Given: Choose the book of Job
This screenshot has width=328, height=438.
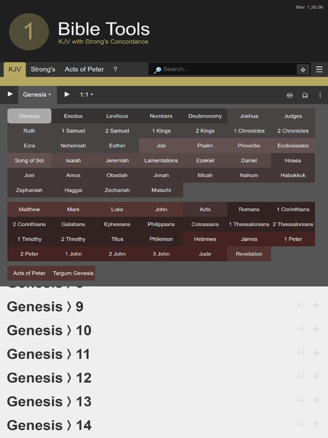Looking at the screenshot, I should coord(161,145).
